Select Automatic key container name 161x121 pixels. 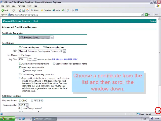20,64
